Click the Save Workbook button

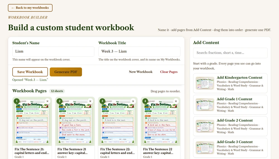coord(30,72)
